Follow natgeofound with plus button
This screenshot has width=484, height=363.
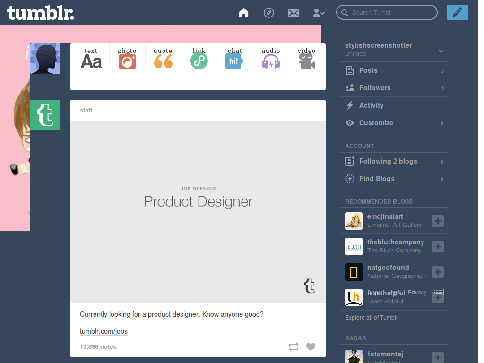click(438, 272)
